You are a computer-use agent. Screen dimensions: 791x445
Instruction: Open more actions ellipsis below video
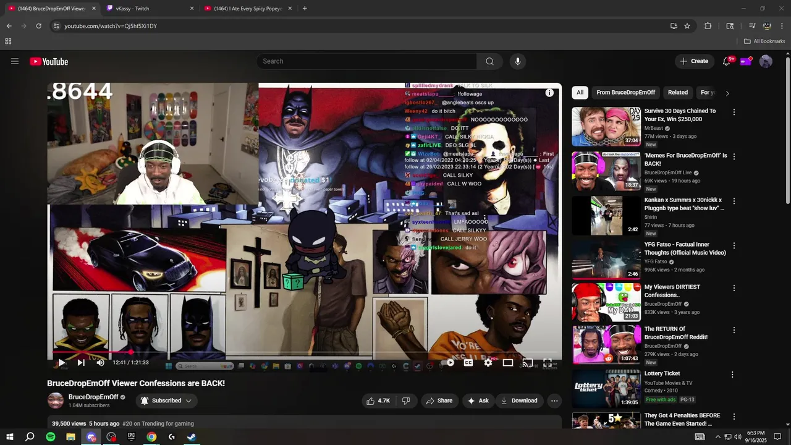[x=554, y=400]
